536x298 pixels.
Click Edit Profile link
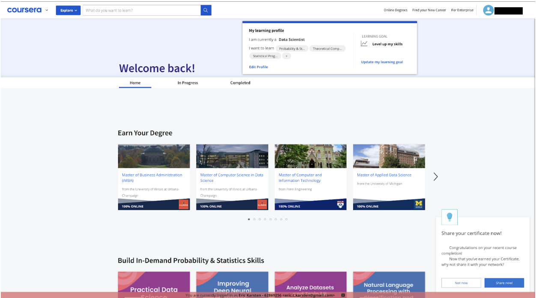[x=259, y=67]
